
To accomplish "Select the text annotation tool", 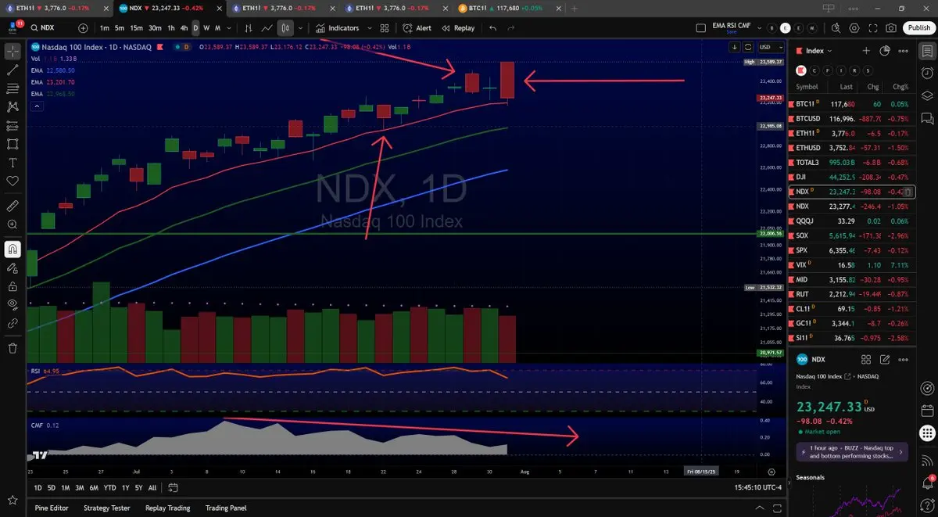I will (x=13, y=163).
